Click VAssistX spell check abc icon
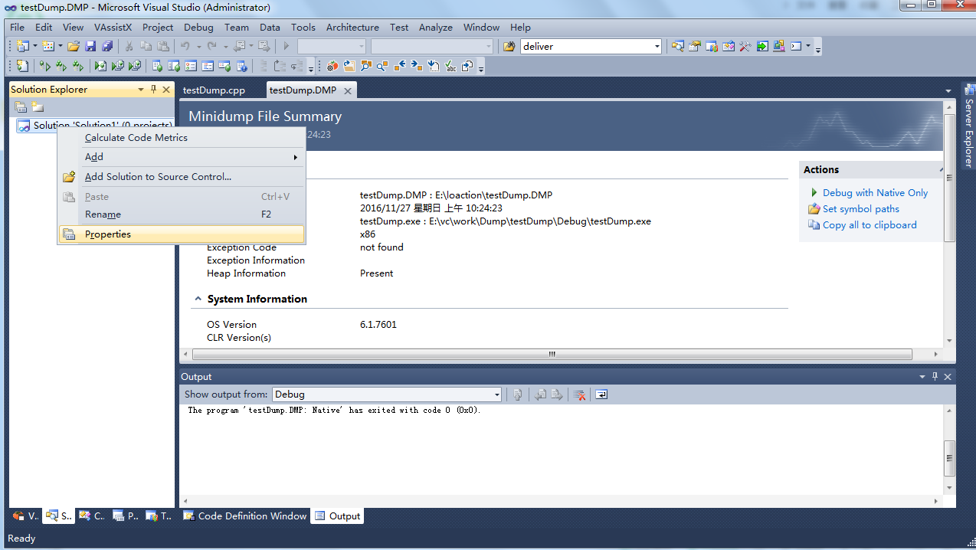 coord(450,67)
